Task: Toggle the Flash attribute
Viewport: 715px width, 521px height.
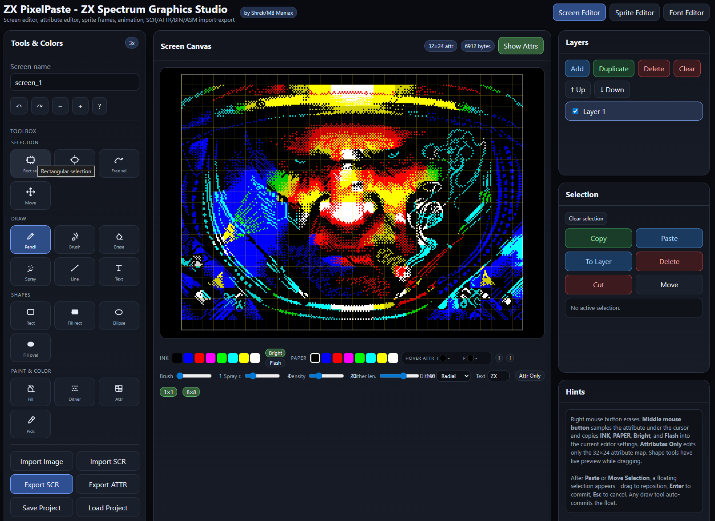Action: pos(275,363)
